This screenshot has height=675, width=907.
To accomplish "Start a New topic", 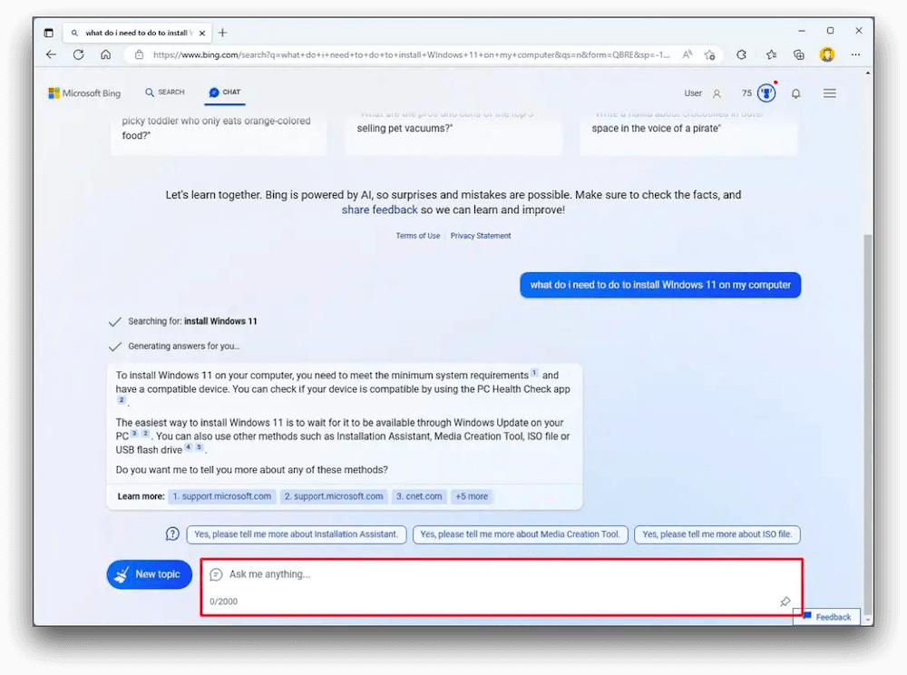I will [x=150, y=574].
